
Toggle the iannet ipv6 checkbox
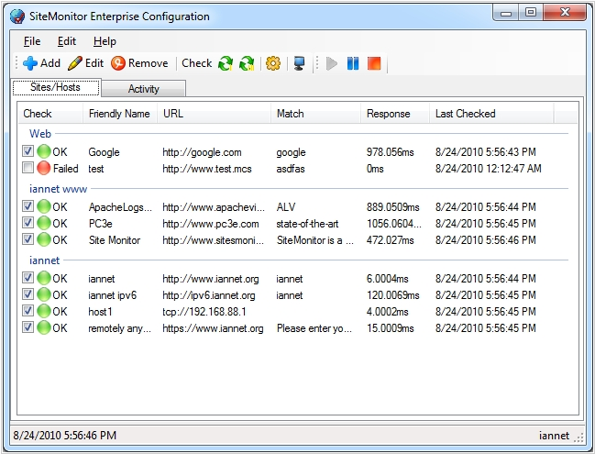click(x=28, y=295)
